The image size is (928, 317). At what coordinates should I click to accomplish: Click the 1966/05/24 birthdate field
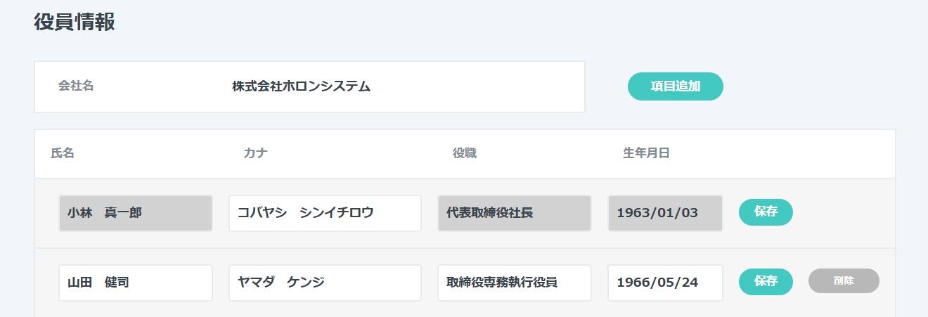click(665, 283)
